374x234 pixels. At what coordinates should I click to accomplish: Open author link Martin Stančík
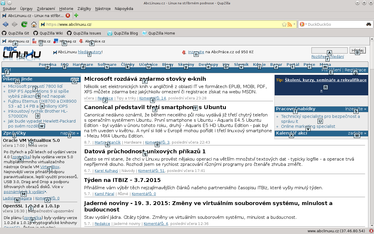108,142
